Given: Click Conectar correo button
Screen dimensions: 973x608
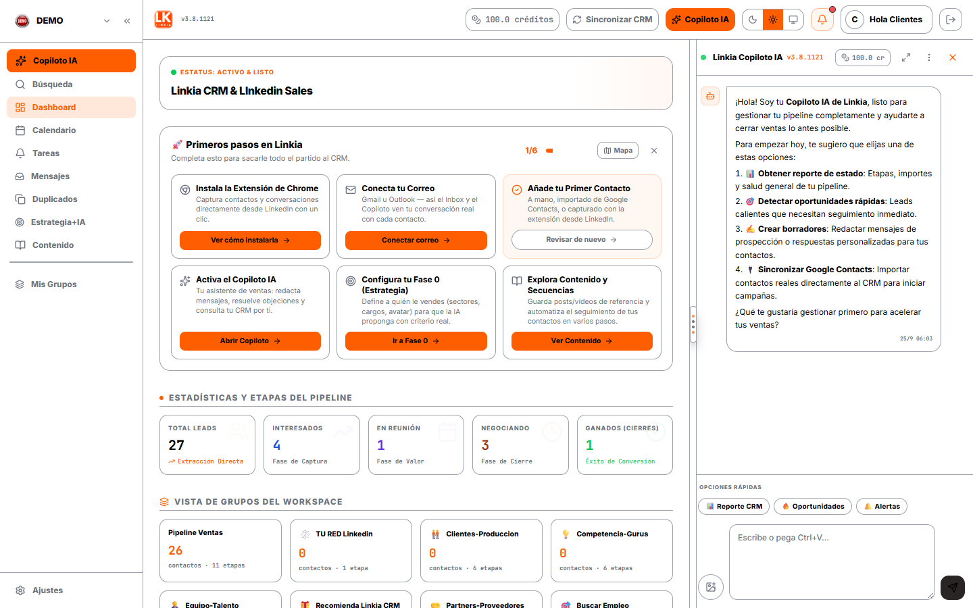Looking at the screenshot, I should (x=416, y=240).
